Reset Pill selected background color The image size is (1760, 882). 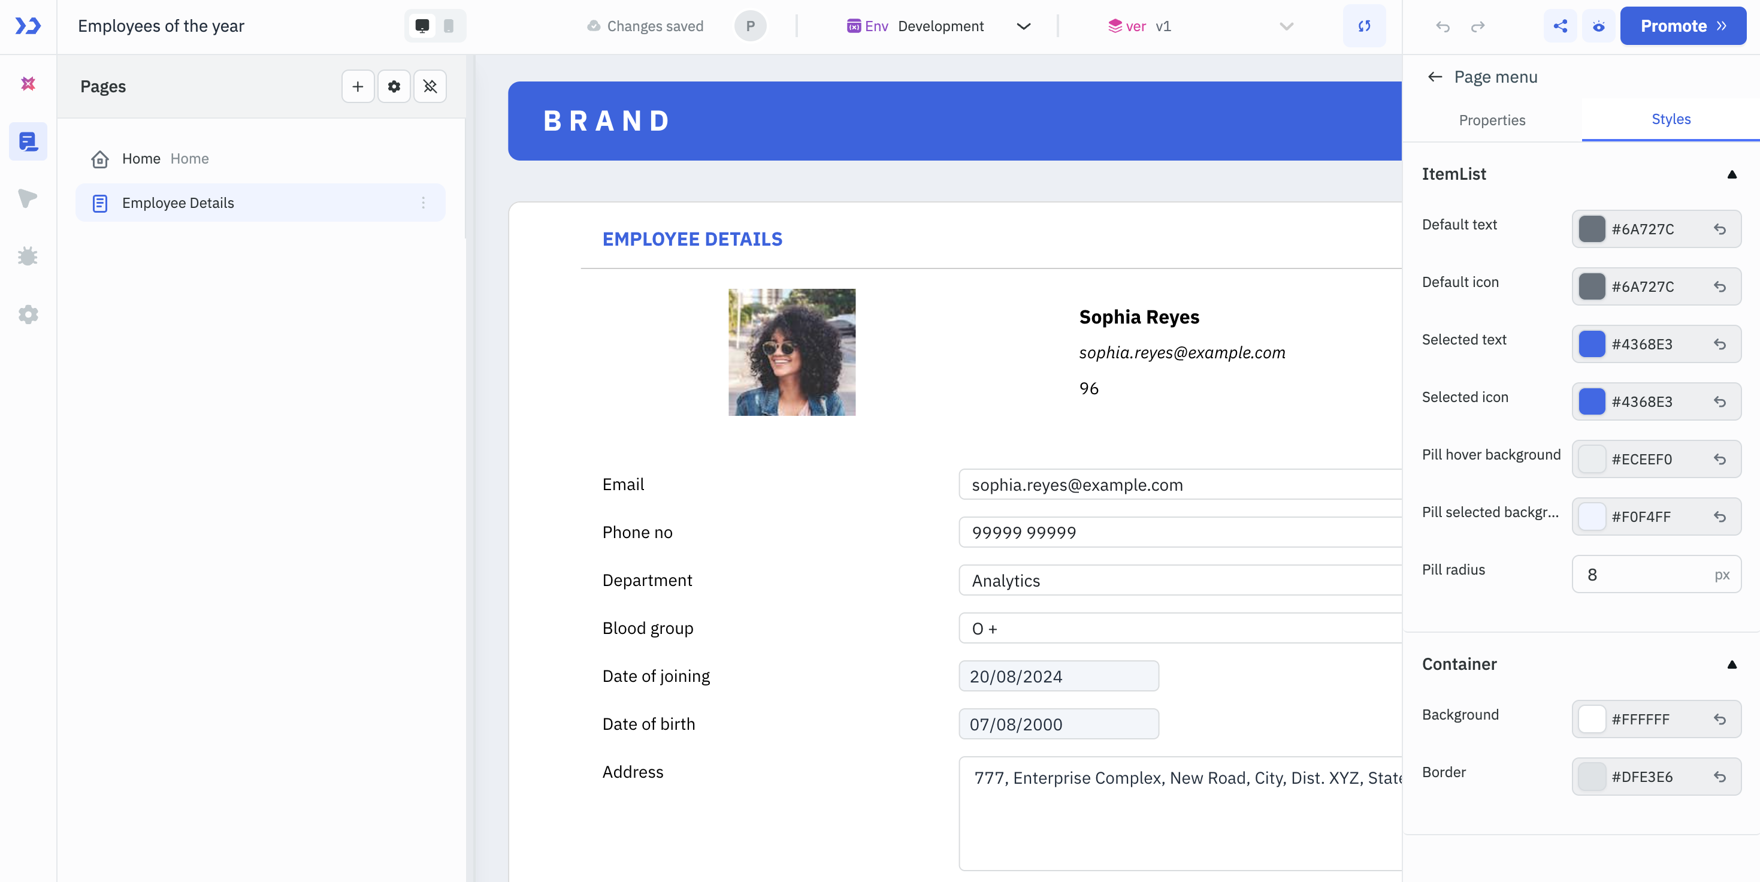[1720, 516]
